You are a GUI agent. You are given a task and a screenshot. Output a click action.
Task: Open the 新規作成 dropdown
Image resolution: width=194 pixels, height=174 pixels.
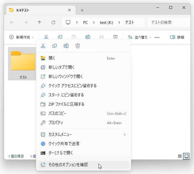(21, 37)
